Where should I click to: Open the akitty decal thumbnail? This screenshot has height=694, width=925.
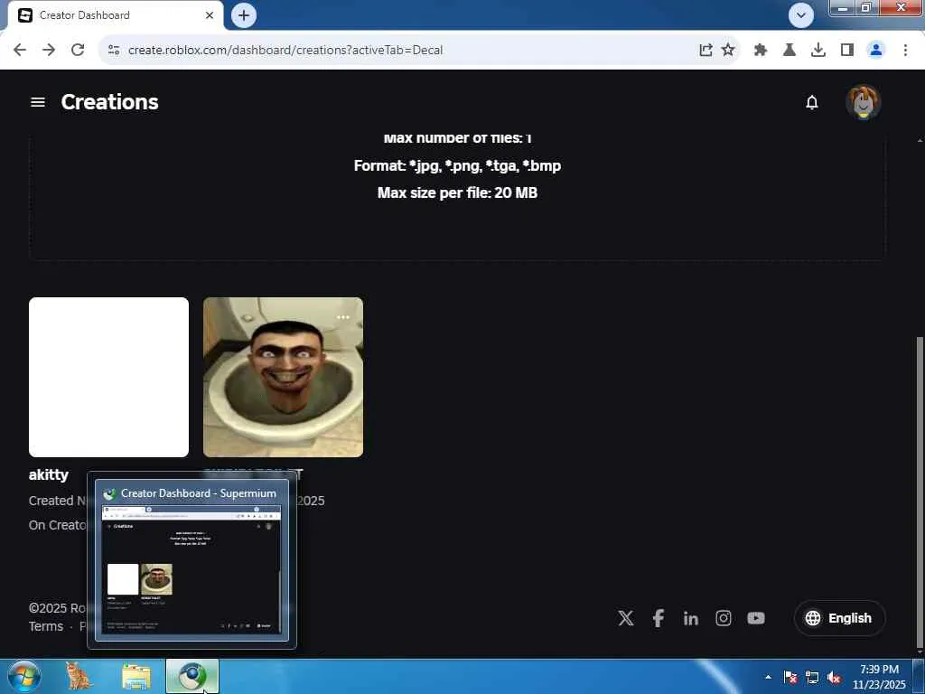pos(108,377)
